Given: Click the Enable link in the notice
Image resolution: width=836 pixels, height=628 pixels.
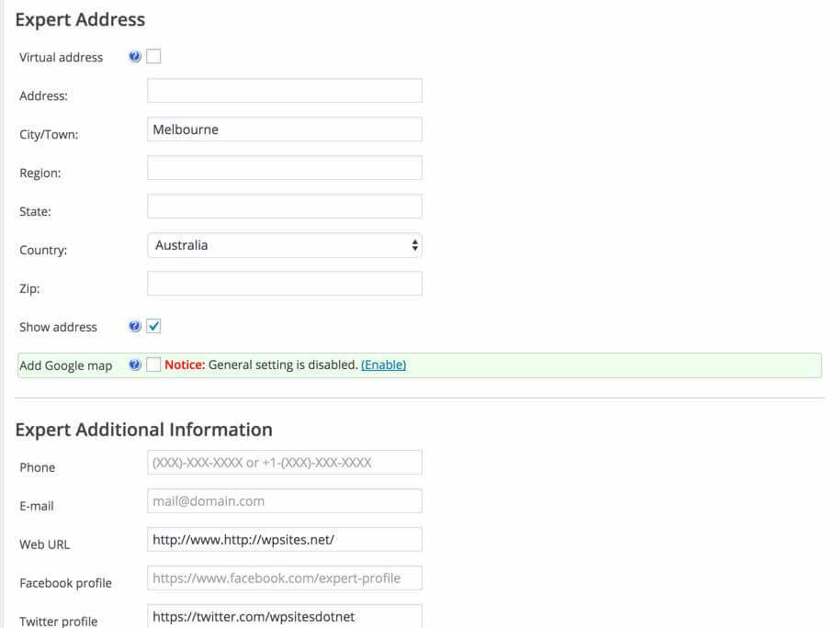Looking at the screenshot, I should click(383, 364).
